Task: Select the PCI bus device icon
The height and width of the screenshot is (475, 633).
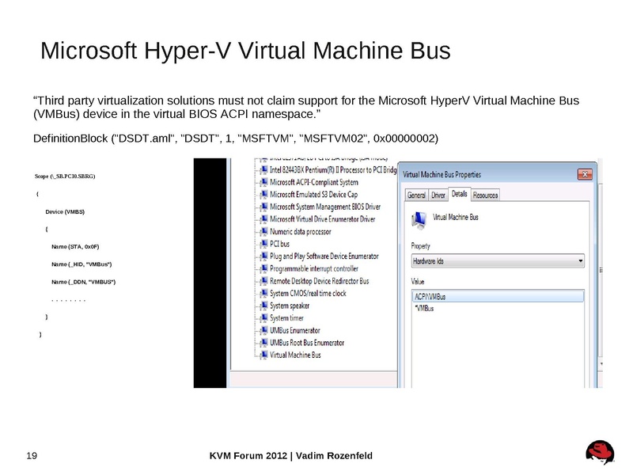Action: [263, 244]
